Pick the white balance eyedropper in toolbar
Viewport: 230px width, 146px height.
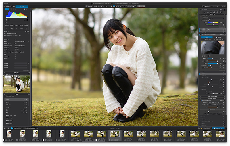coord(118,6)
